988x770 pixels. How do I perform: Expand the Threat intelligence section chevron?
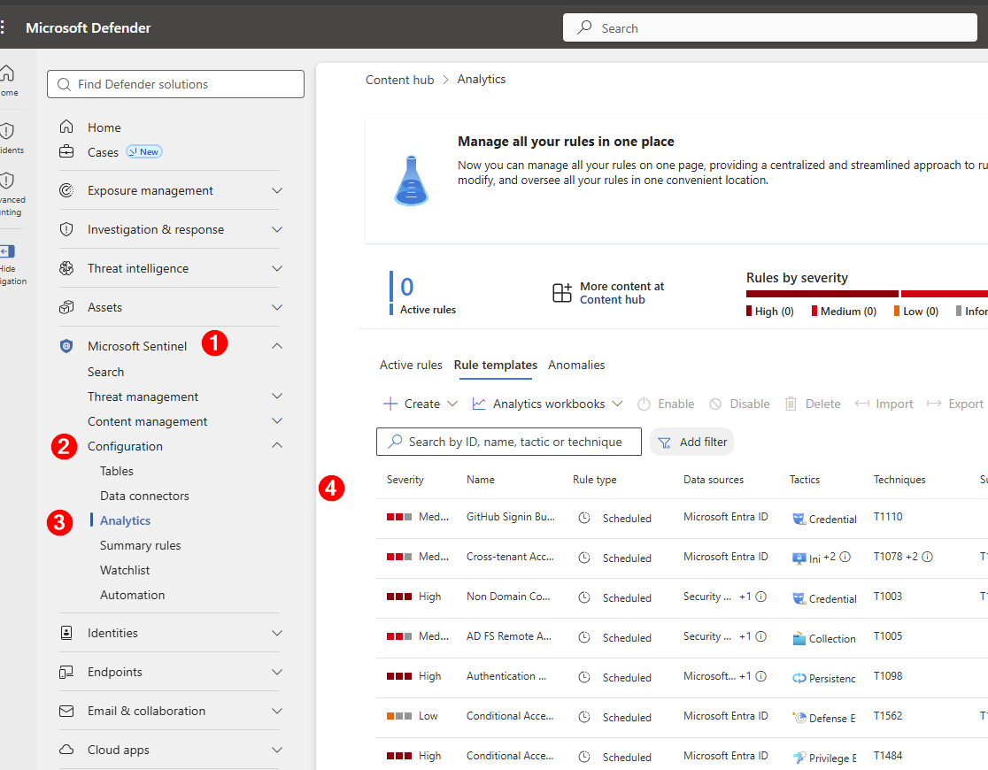click(x=276, y=268)
